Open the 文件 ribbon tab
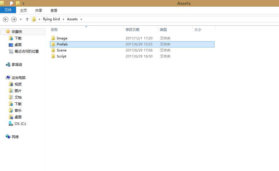The height and width of the screenshot is (171, 279). point(8,10)
